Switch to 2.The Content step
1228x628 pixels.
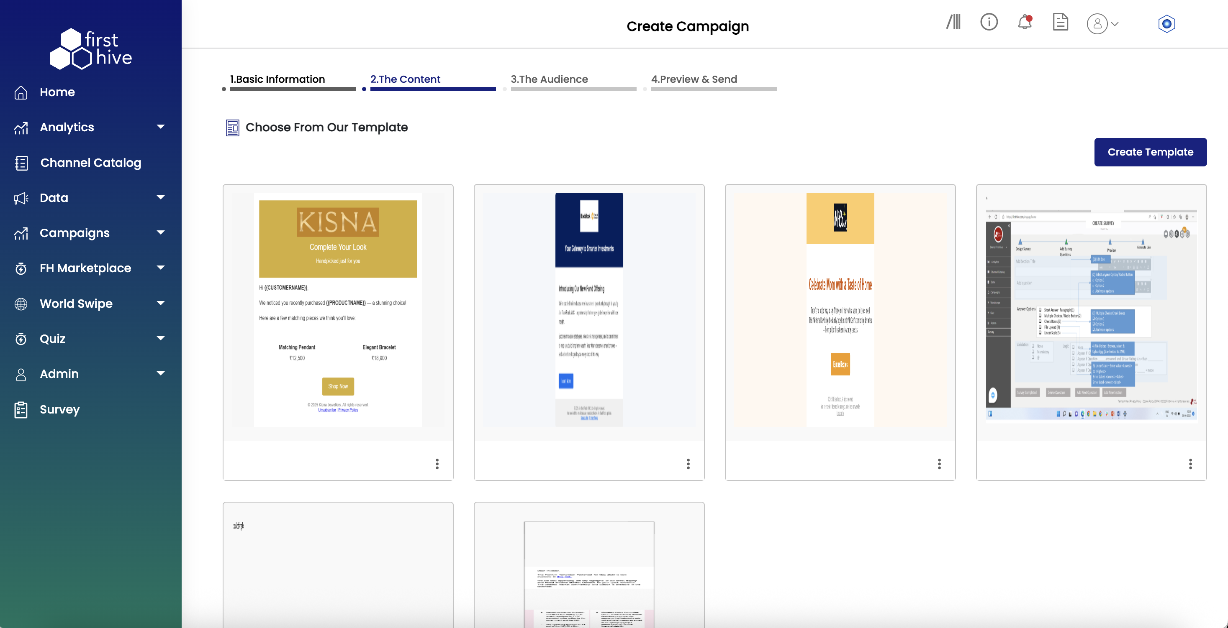point(405,79)
